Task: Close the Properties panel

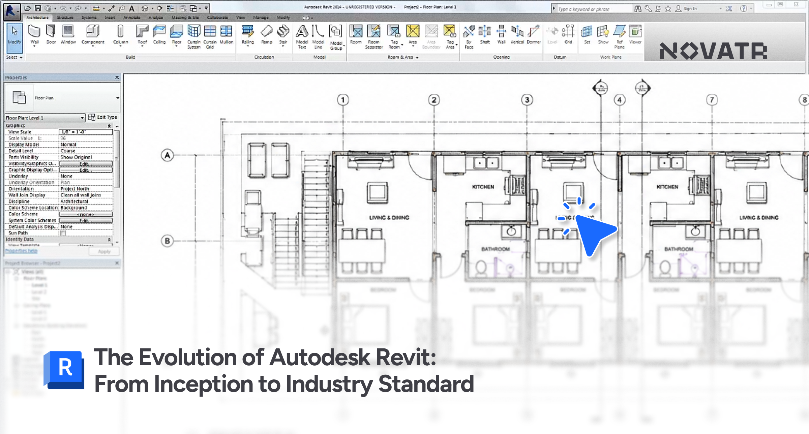Action: [x=117, y=77]
